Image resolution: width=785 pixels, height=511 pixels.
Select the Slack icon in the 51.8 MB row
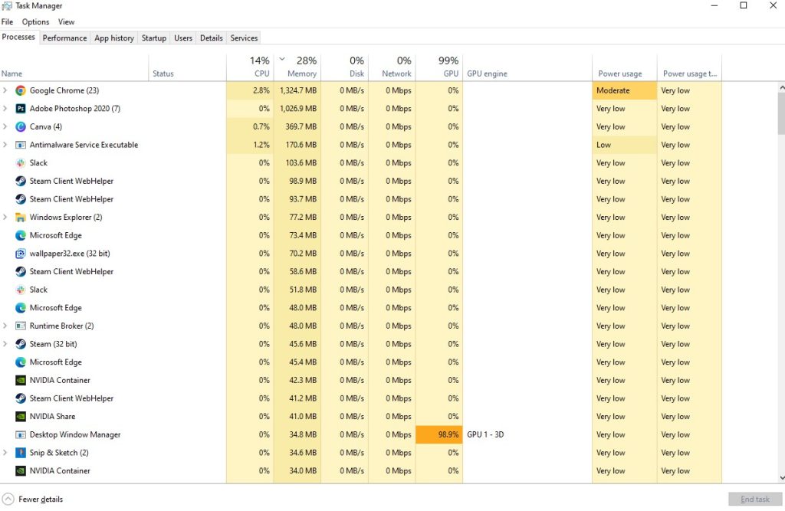21,290
